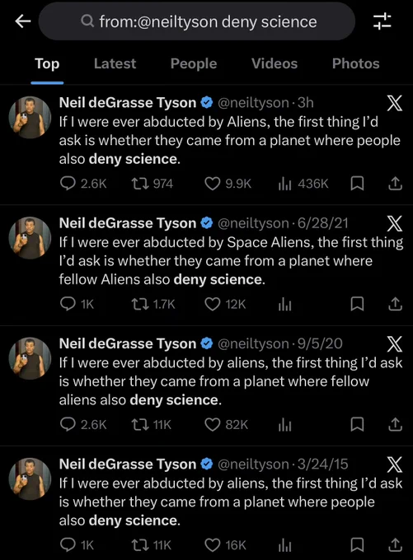View analytics showing 436K views
Viewport: 413px width, 560px height.
pyautogui.click(x=285, y=184)
